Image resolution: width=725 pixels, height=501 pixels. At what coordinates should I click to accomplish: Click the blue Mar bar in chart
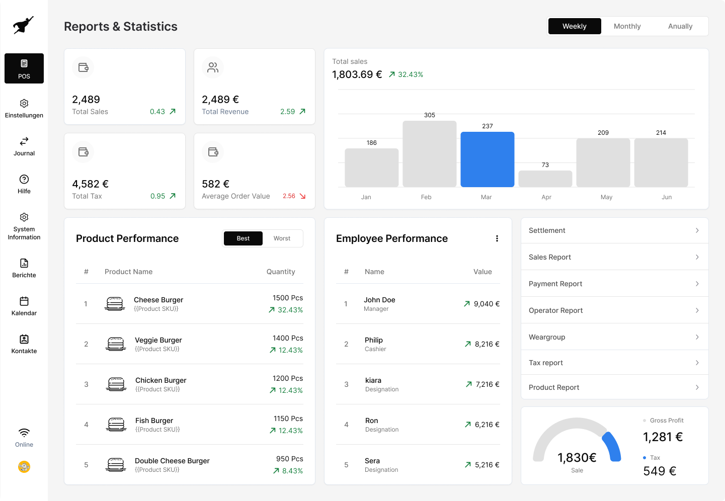(487, 159)
